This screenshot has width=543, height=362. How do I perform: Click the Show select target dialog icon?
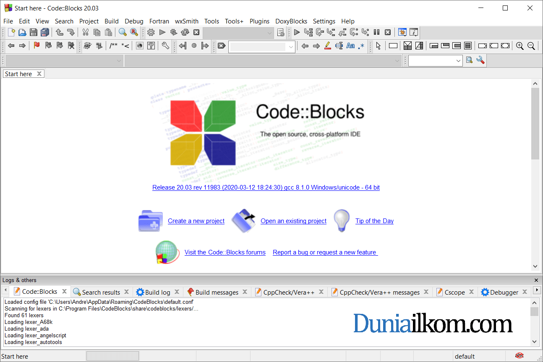click(x=281, y=32)
